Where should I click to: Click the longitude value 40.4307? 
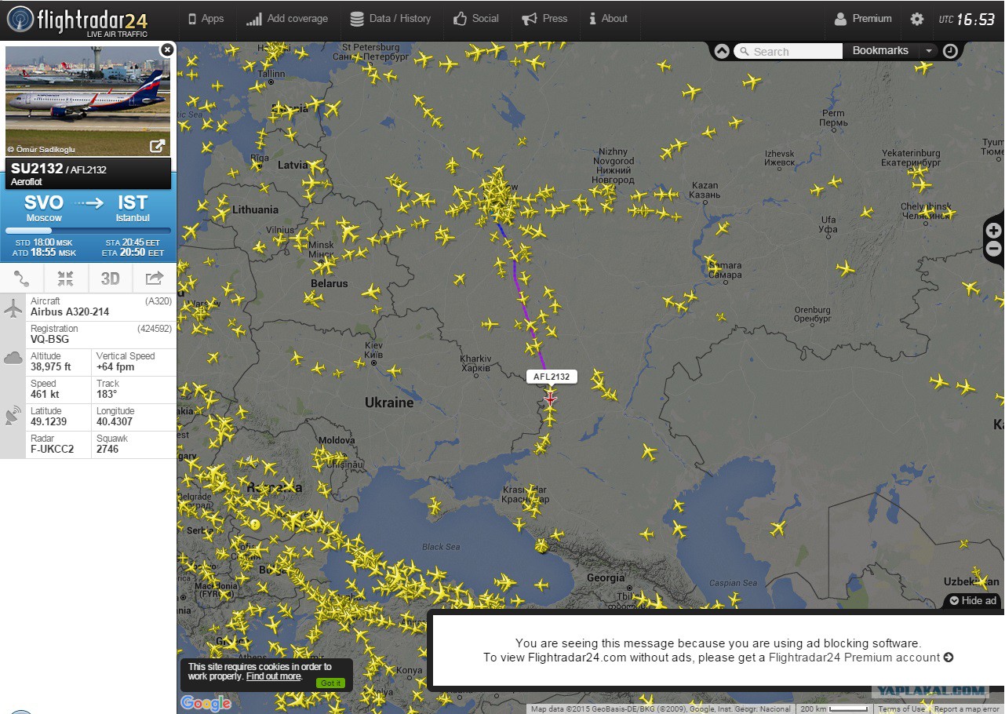(x=115, y=422)
